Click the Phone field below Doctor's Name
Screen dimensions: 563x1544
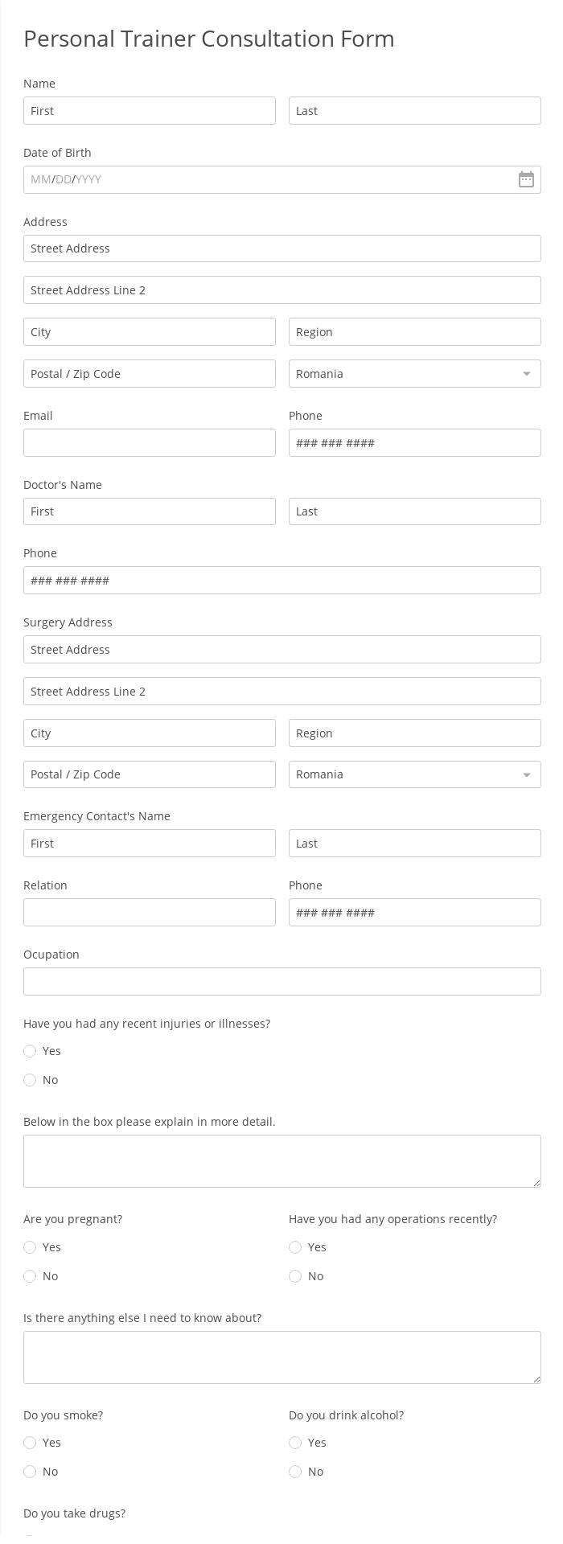[281, 580]
